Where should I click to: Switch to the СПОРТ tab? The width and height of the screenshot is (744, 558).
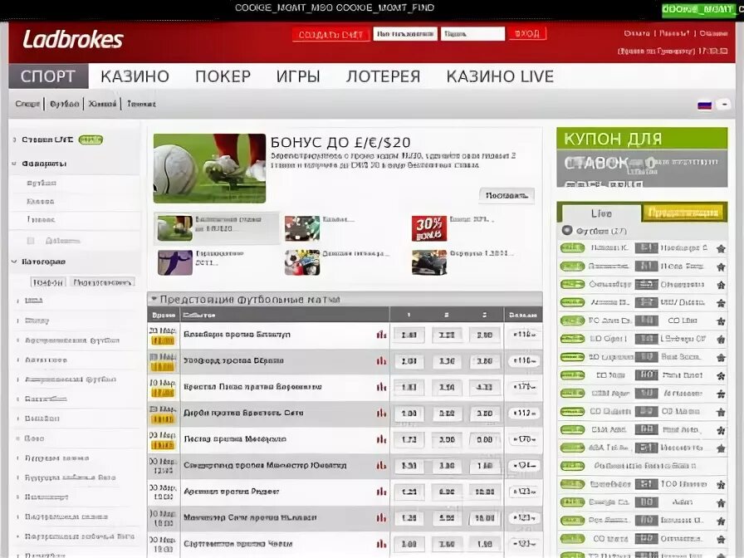[48, 76]
